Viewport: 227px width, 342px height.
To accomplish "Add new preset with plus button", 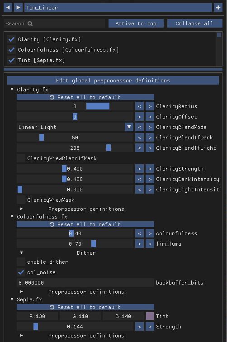I will [x=218, y=8].
